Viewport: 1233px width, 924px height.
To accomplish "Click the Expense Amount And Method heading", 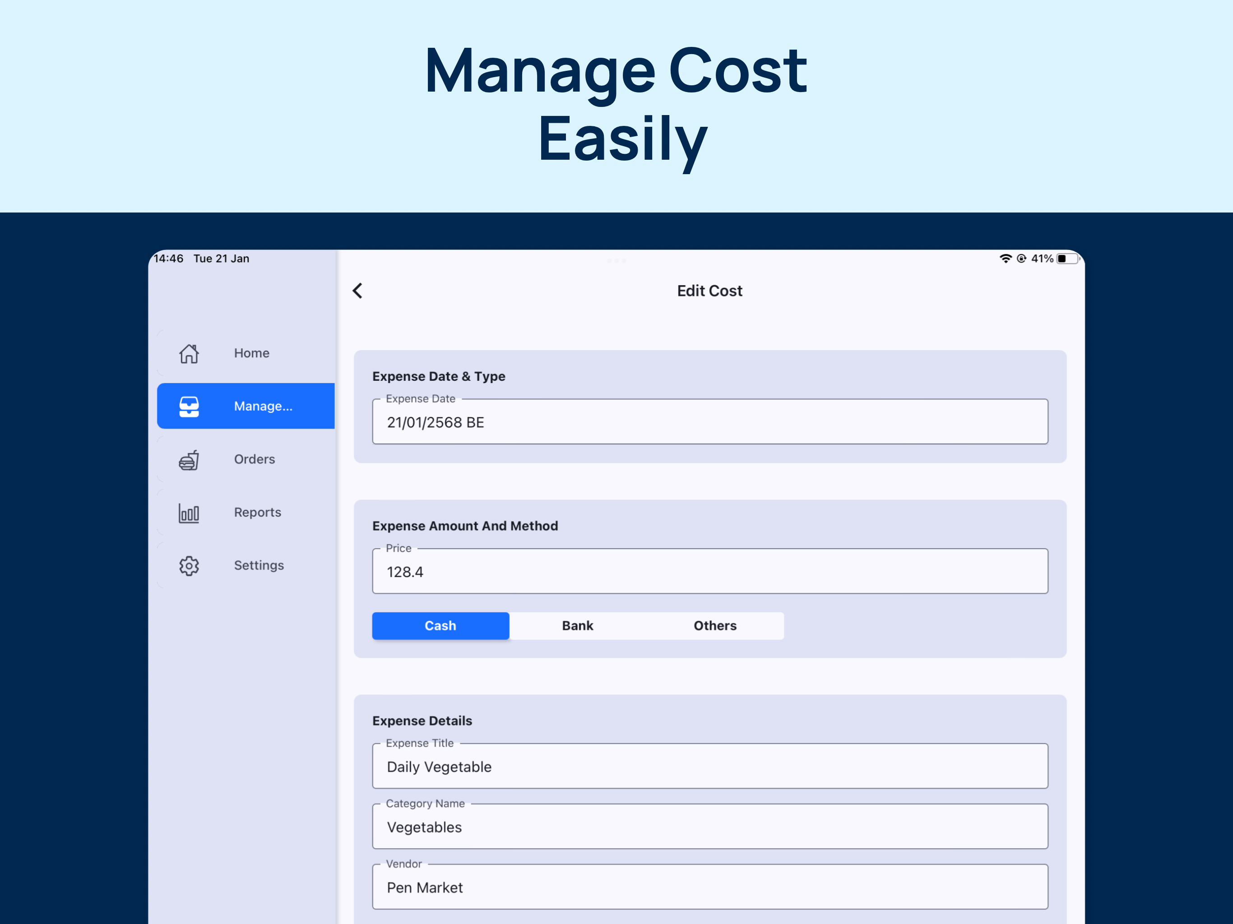I will click(465, 526).
